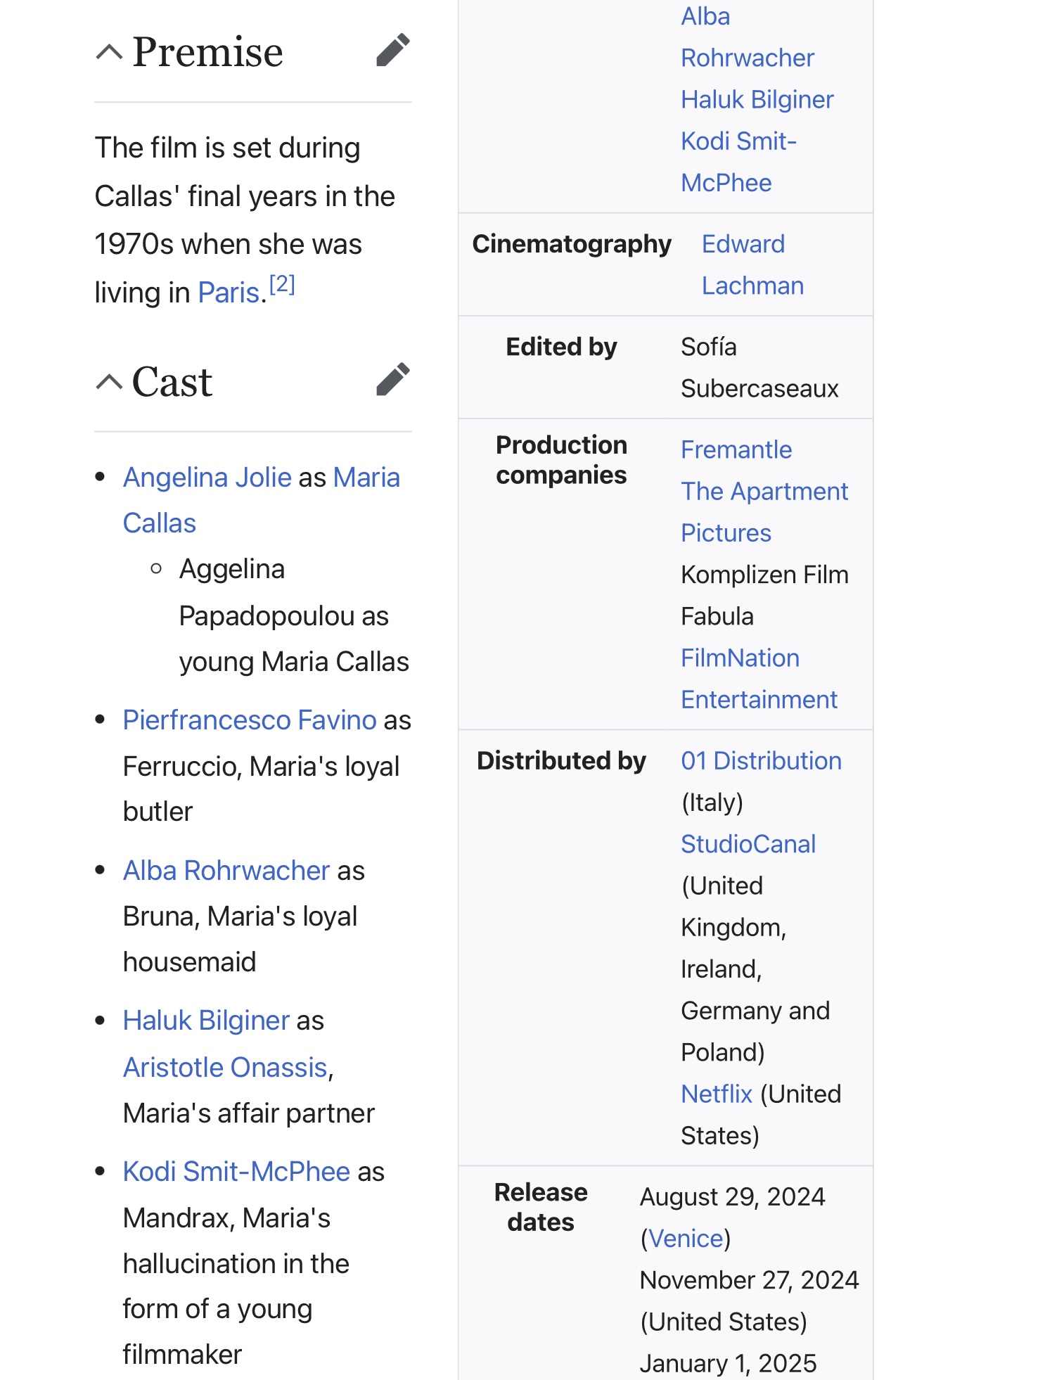This screenshot has width=1045, height=1380.
Task: Select the 'Edited by' row label
Action: coord(561,347)
